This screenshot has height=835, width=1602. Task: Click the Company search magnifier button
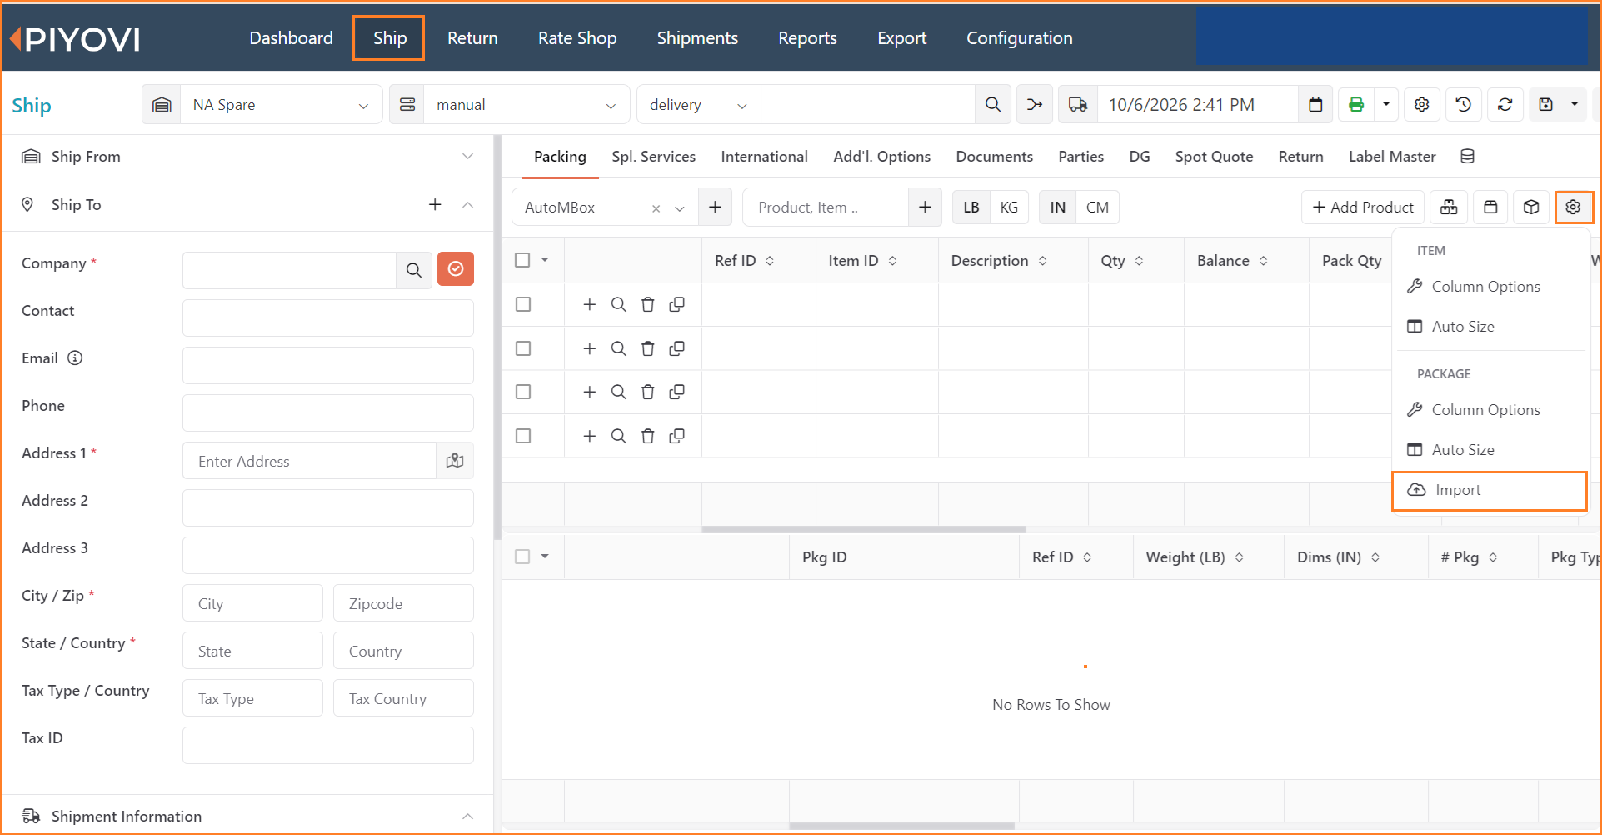pos(414,269)
